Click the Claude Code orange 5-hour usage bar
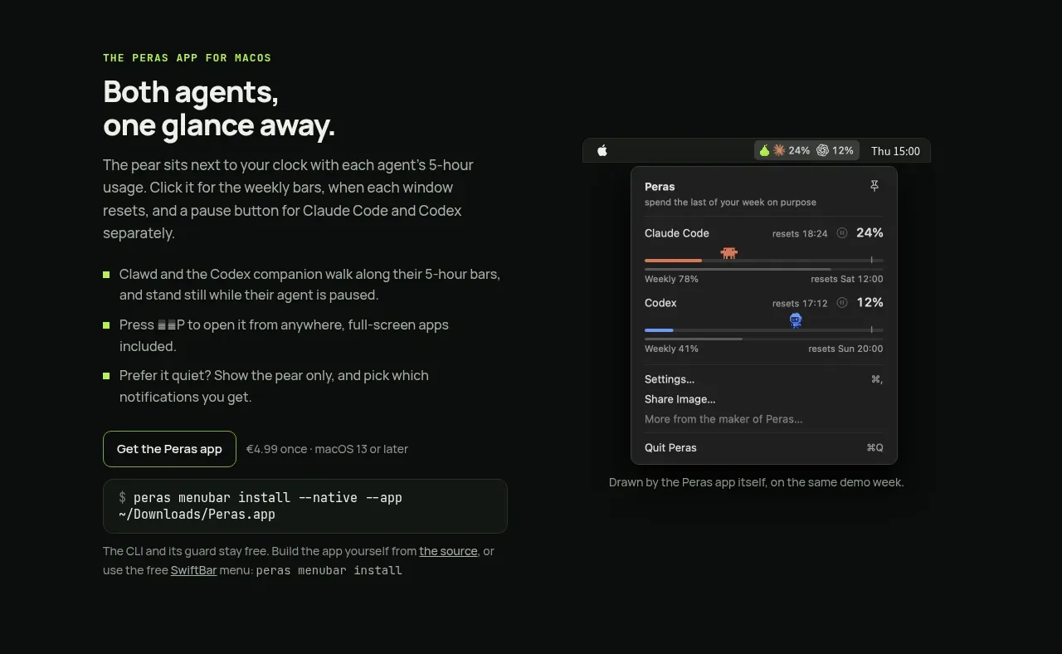 point(673,261)
